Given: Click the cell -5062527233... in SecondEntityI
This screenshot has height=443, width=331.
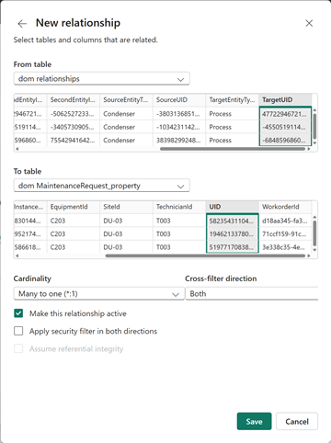Looking at the screenshot, I should 74,114.
